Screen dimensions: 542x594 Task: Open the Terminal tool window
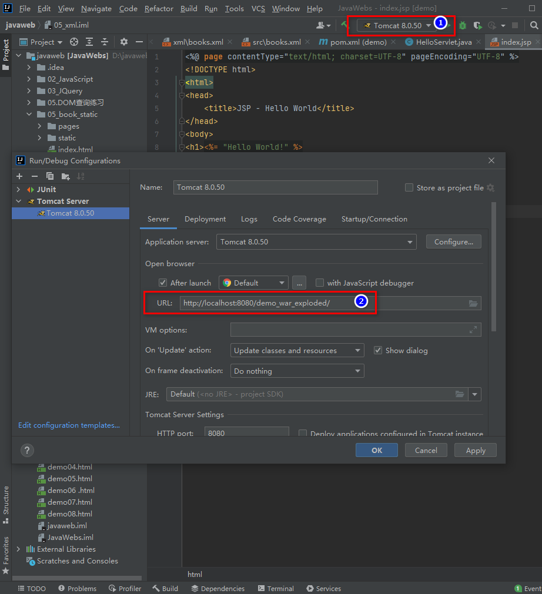click(x=276, y=588)
